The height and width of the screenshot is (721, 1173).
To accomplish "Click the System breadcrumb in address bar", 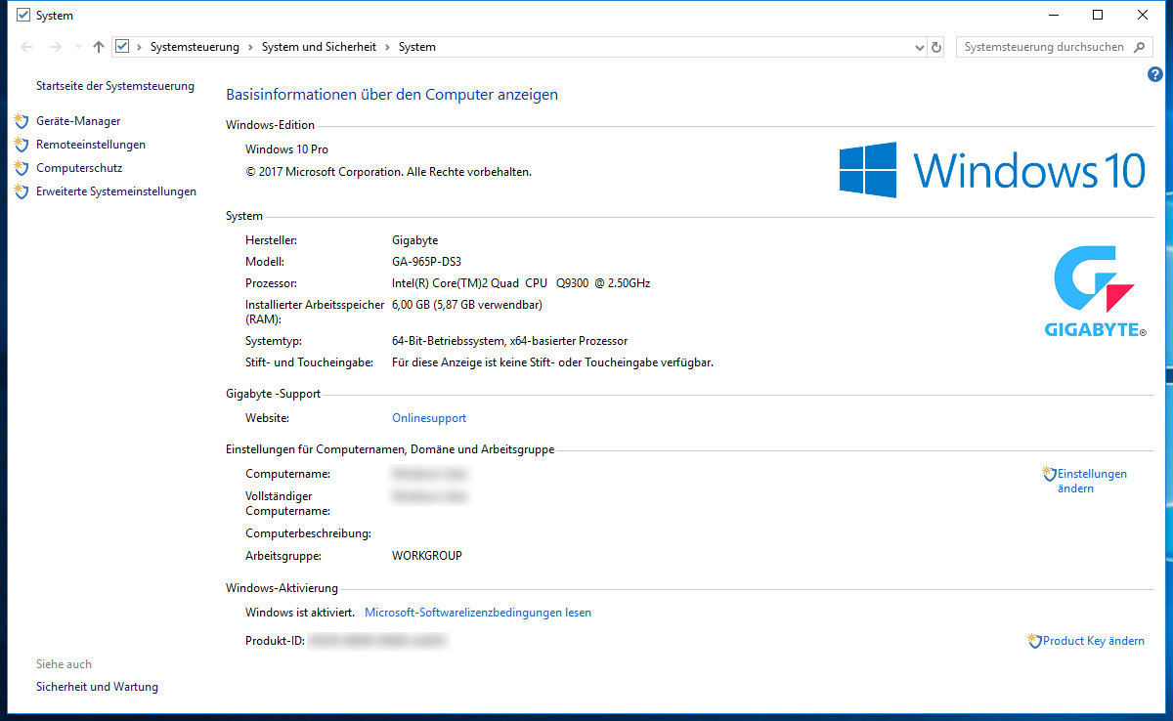I will click(x=417, y=47).
